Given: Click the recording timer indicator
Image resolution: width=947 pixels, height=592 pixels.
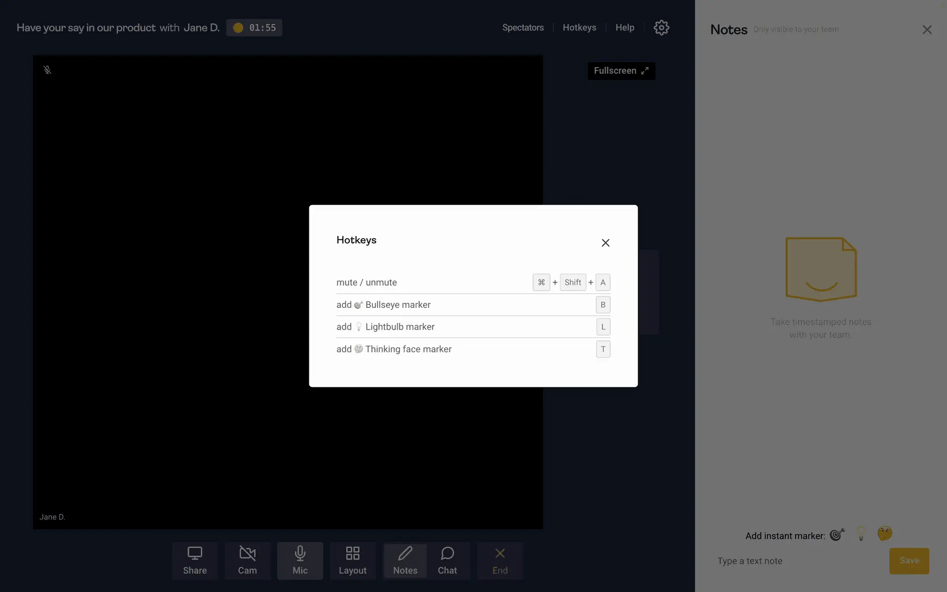Looking at the screenshot, I should (255, 28).
